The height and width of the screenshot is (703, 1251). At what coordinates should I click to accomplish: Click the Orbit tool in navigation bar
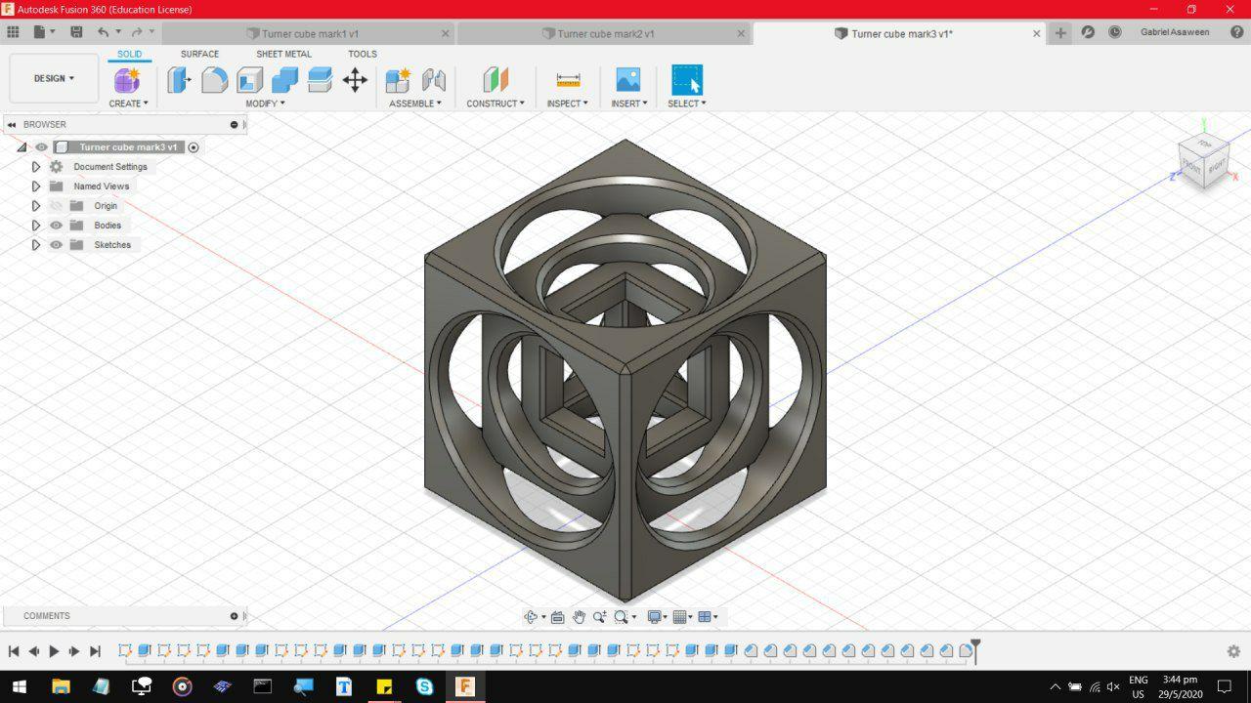(532, 617)
